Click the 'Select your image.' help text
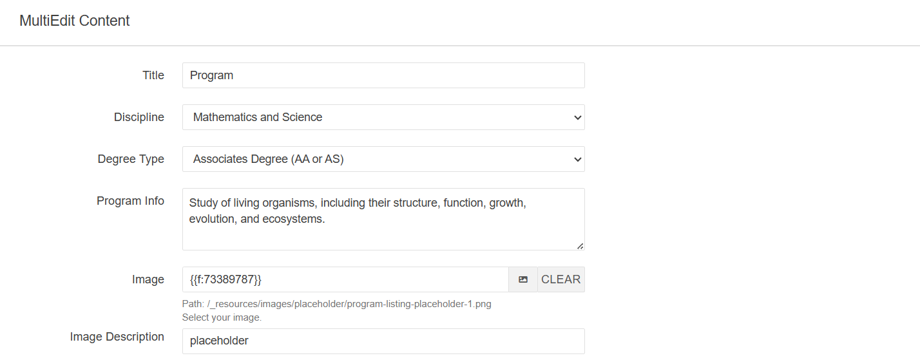 coord(222,317)
